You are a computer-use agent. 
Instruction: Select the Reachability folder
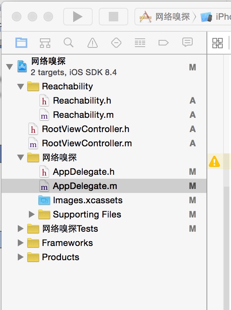pos(104,86)
